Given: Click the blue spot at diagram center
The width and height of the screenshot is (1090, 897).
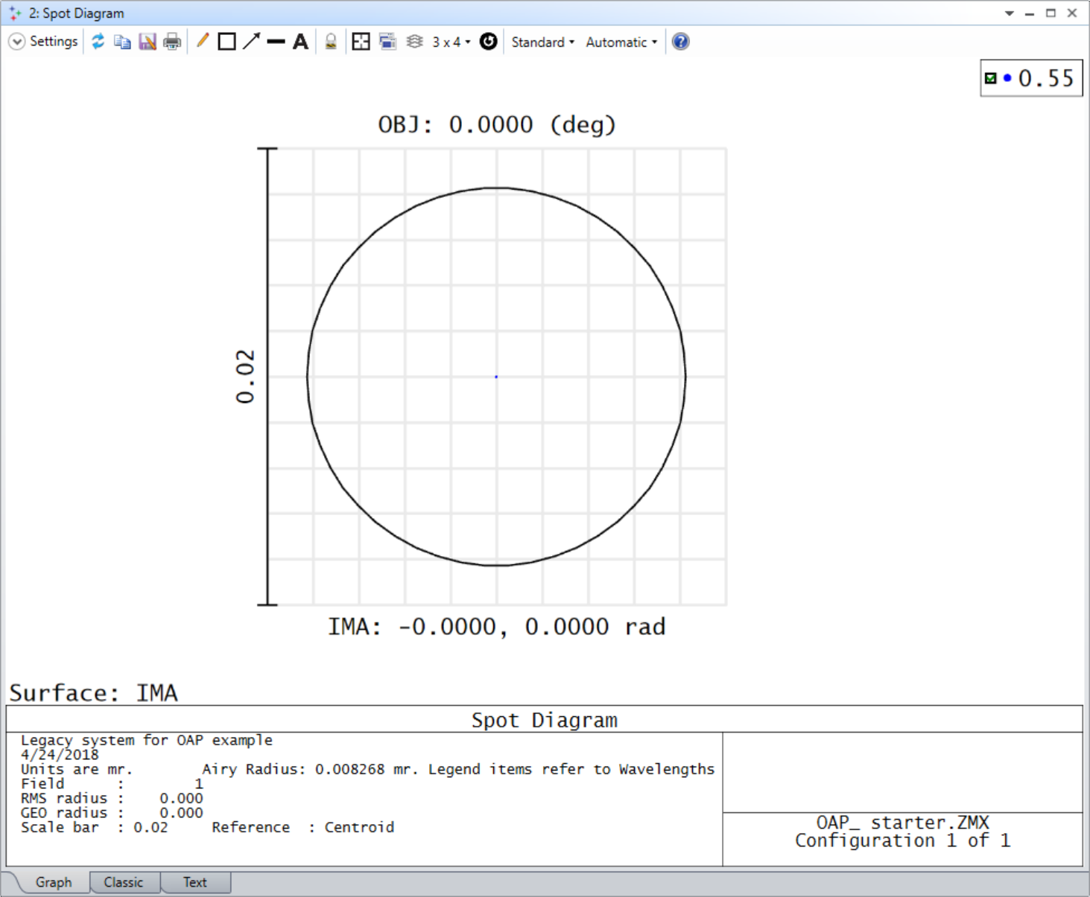Looking at the screenshot, I should tap(496, 377).
